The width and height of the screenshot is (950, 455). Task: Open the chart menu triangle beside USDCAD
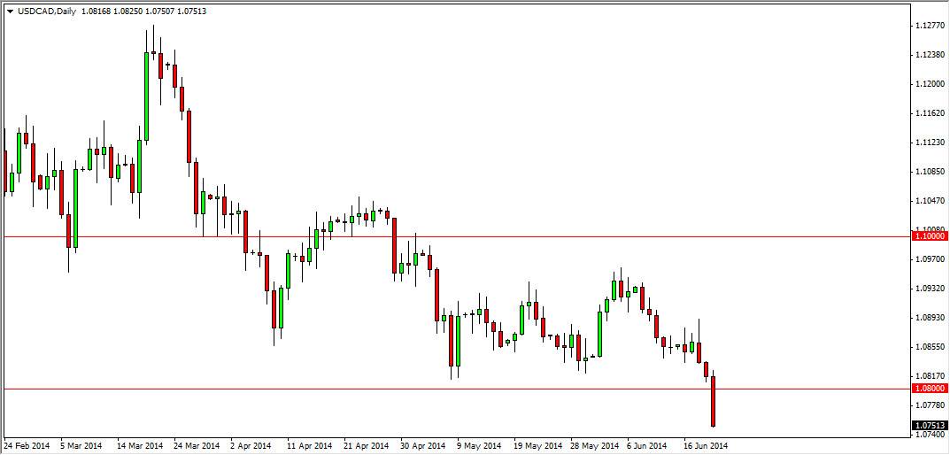point(11,11)
